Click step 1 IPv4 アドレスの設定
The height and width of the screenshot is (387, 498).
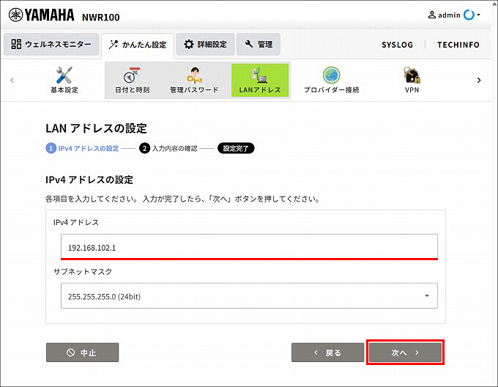point(83,148)
